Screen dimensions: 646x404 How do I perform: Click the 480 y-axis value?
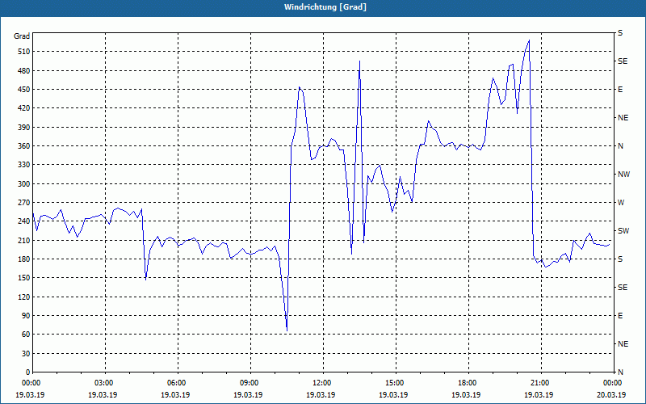(24, 70)
